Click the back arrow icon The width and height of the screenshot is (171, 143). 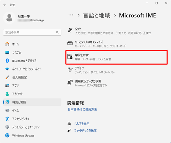[5, 5]
